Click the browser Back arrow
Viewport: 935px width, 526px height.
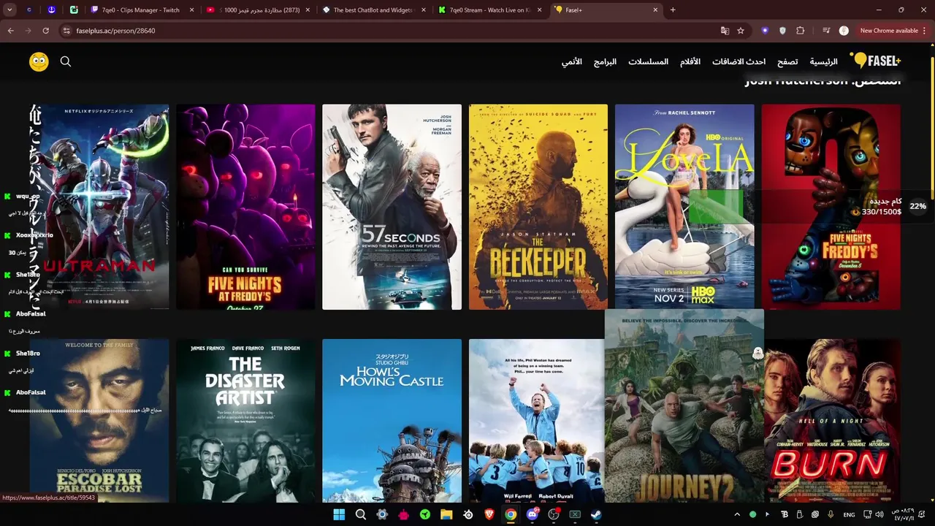click(x=10, y=31)
